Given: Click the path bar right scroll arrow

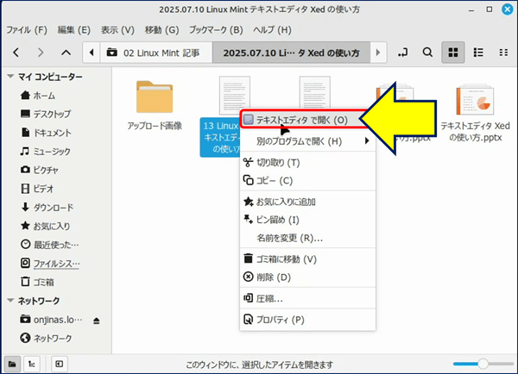Looking at the screenshot, I should pos(378,53).
